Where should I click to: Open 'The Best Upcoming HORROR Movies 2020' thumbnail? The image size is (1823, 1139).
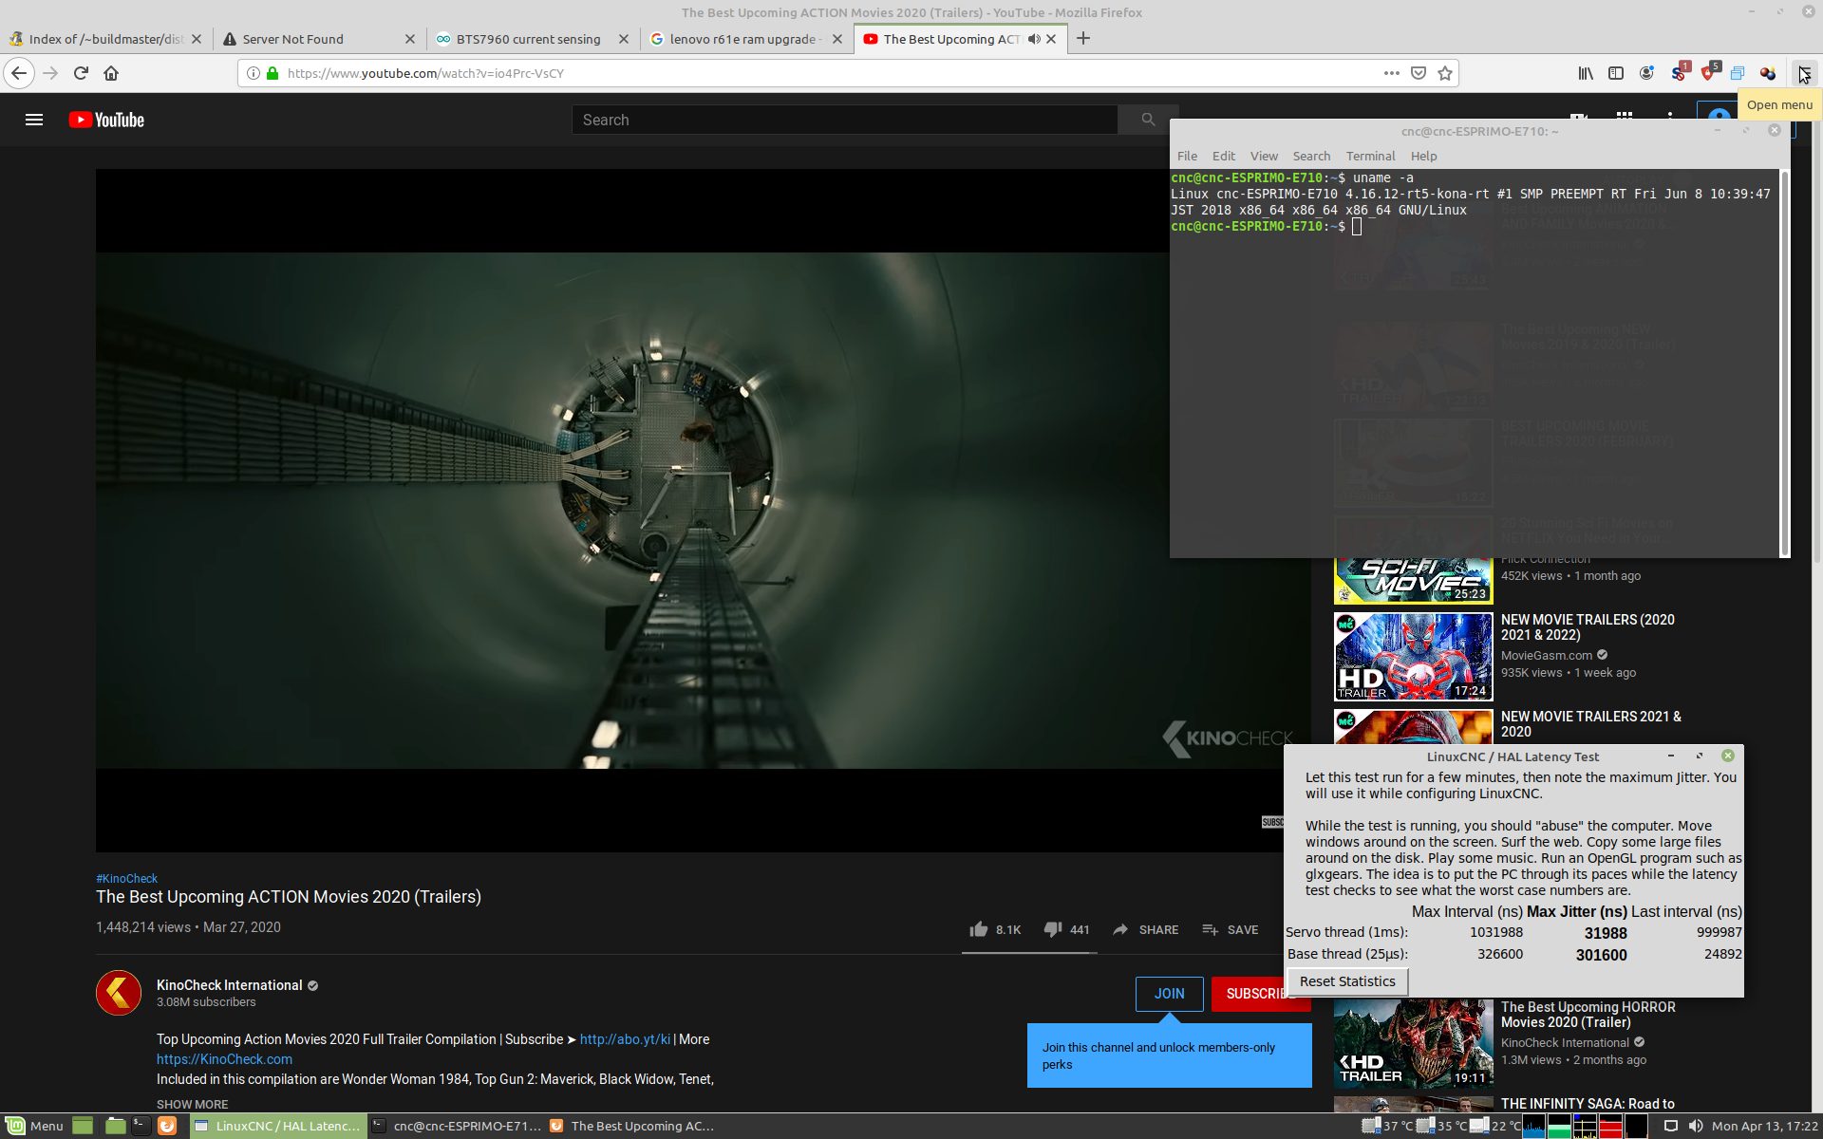[x=1413, y=1043]
